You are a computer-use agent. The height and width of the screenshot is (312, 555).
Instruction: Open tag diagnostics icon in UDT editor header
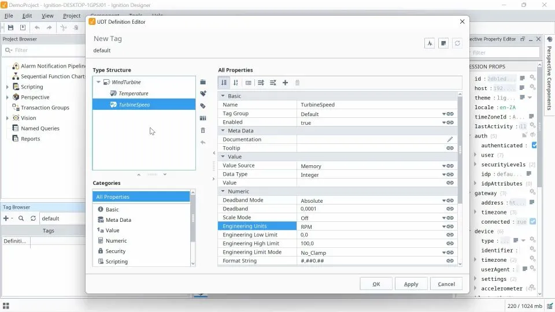pos(430,43)
